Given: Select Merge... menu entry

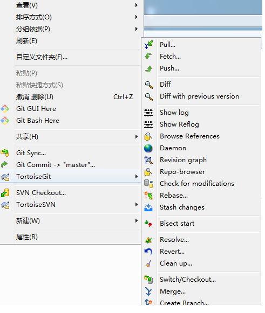Looking at the screenshot, I should pos(201,291).
